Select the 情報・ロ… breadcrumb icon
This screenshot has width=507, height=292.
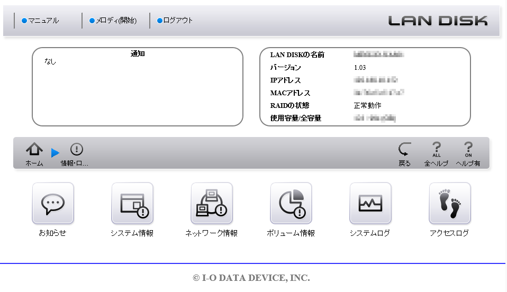[77, 149]
